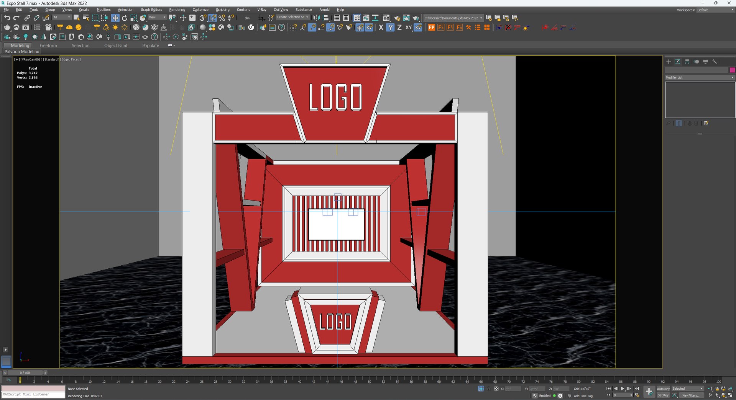Open the Display panel icon
The height and width of the screenshot is (400, 736).
pos(705,62)
